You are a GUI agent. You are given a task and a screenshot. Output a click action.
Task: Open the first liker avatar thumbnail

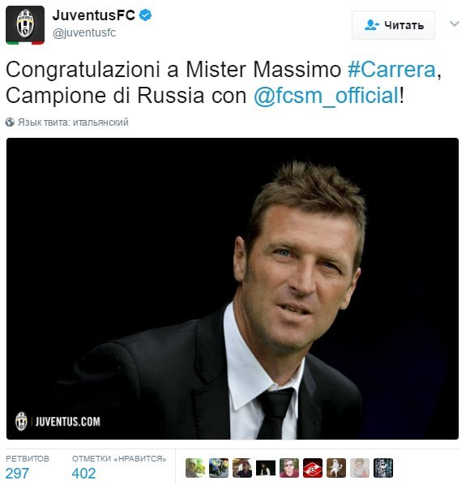point(195,468)
